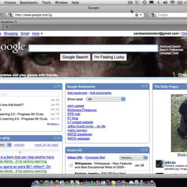Click the Google search engine icon in the search box
This screenshot has height=187, width=187.
pyautogui.click(x=151, y=15)
